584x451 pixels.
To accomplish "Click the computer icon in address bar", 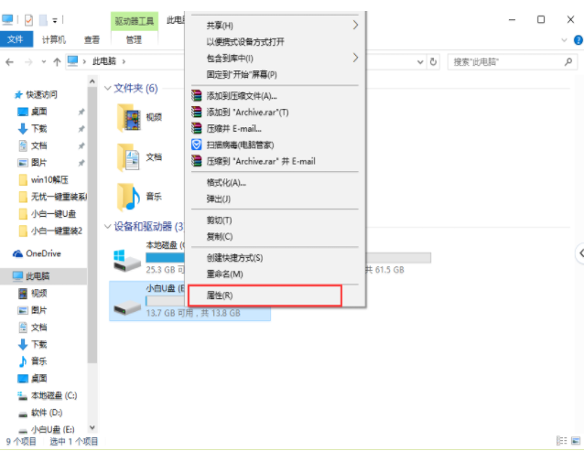I will pos(72,61).
